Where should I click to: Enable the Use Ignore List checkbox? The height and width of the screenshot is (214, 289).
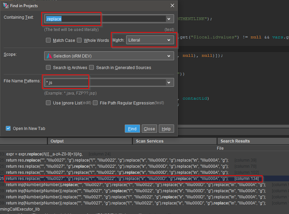pyautogui.click(x=48, y=103)
